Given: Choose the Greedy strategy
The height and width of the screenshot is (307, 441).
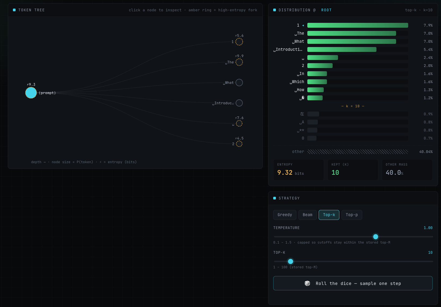Looking at the screenshot, I should click(x=285, y=215).
